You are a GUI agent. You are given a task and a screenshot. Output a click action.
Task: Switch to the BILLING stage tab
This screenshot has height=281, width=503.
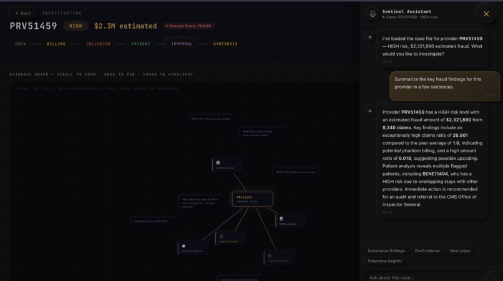pyautogui.click(x=56, y=44)
